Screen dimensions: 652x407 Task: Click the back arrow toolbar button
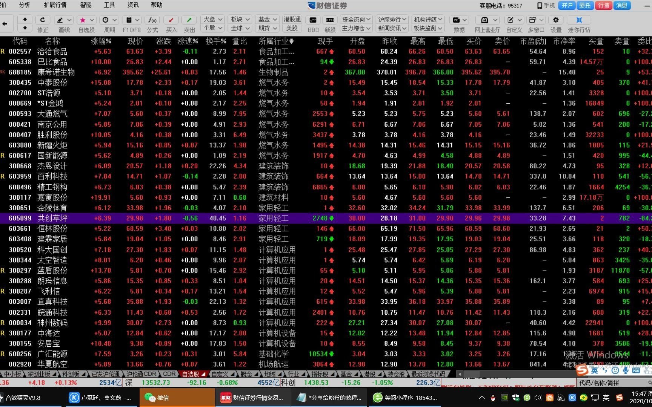click(x=5, y=24)
